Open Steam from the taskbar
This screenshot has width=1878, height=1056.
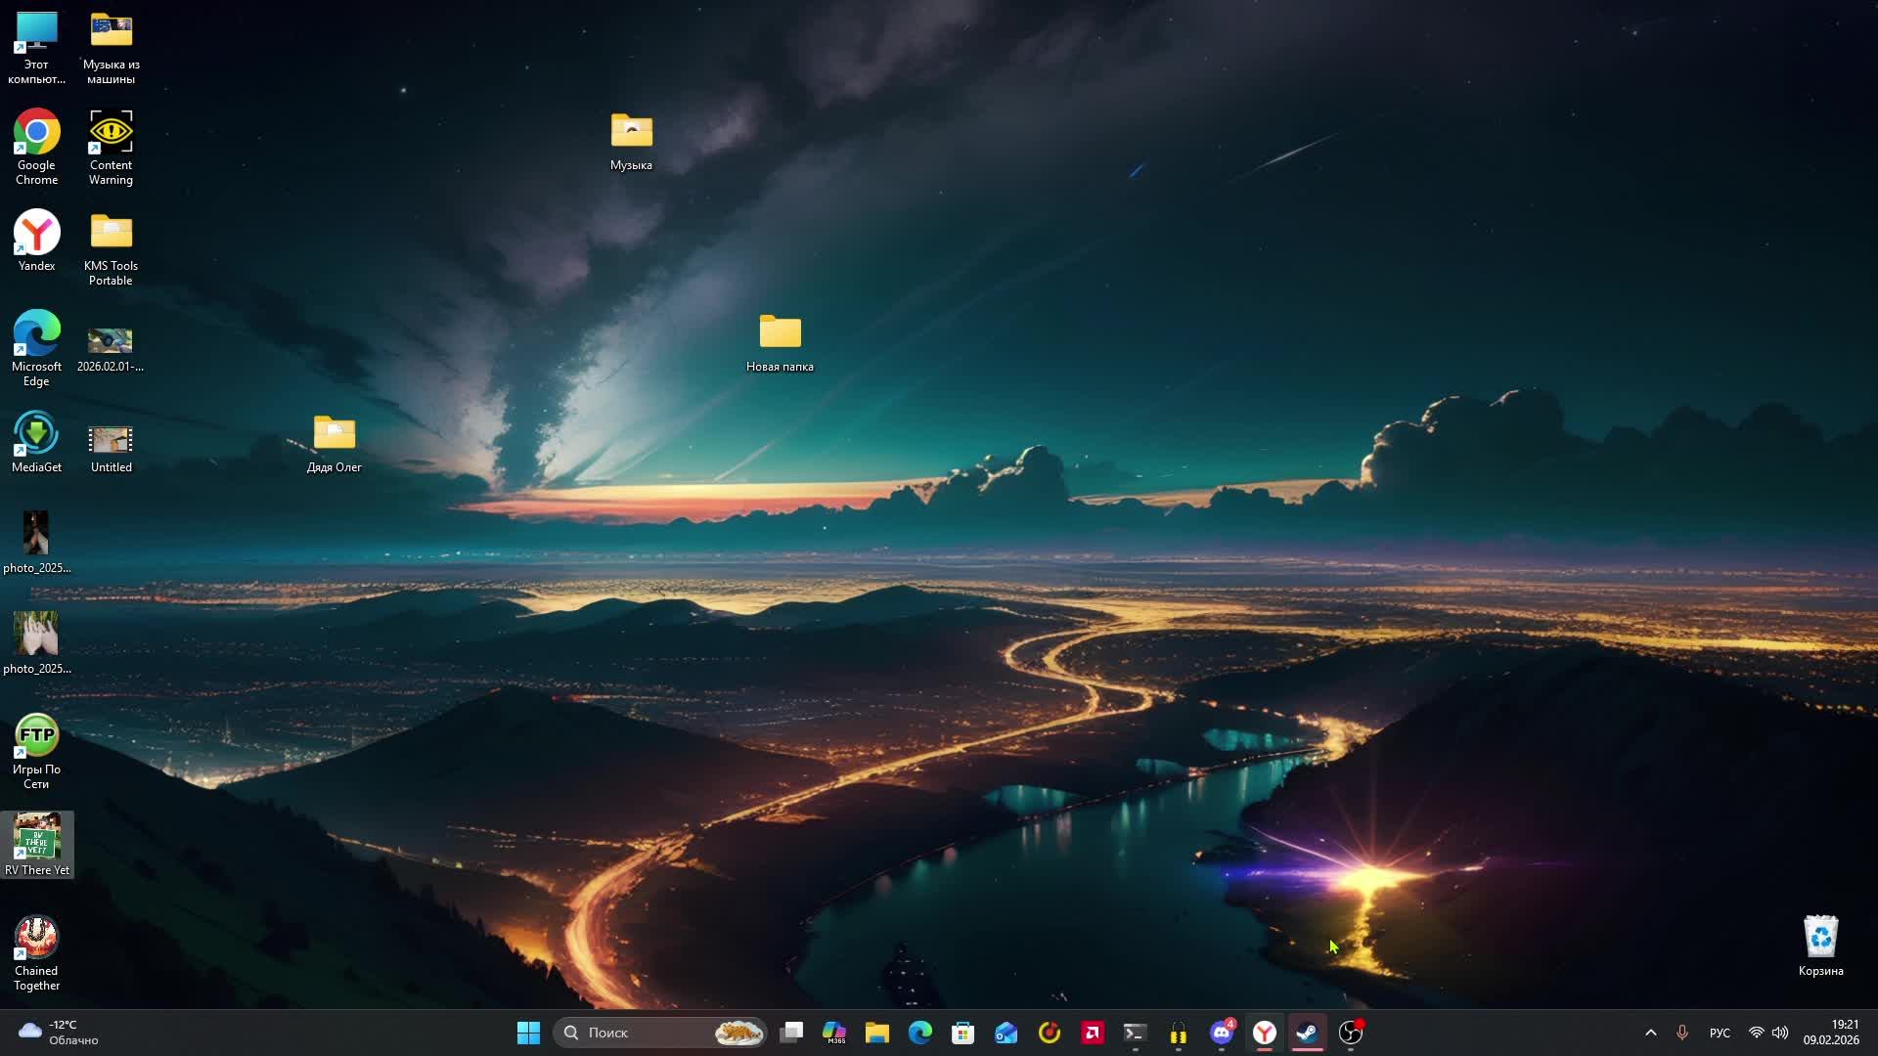tap(1308, 1033)
